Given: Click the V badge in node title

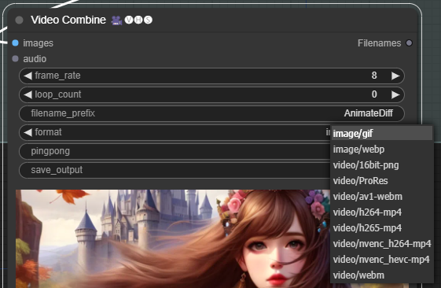Looking at the screenshot, I should tap(129, 20).
